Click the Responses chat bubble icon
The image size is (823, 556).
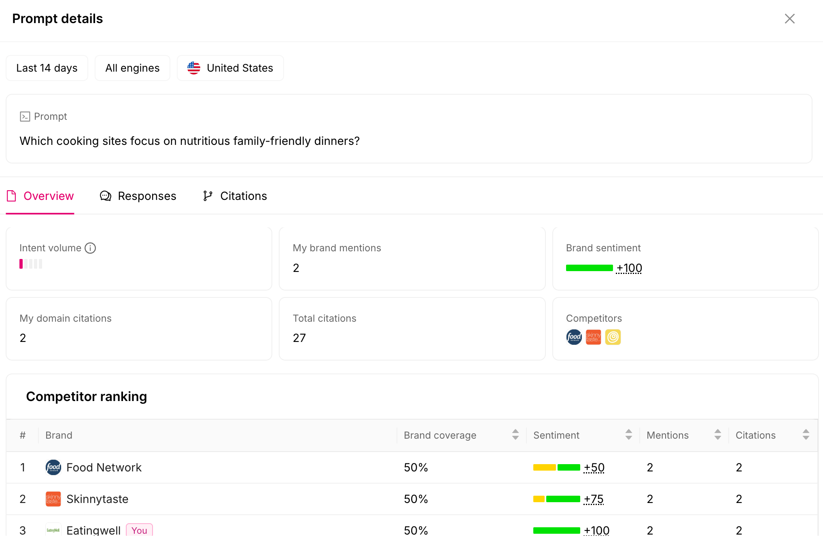coord(106,196)
